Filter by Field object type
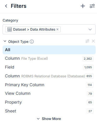The height and width of the screenshot is (121, 97). click(49, 67)
